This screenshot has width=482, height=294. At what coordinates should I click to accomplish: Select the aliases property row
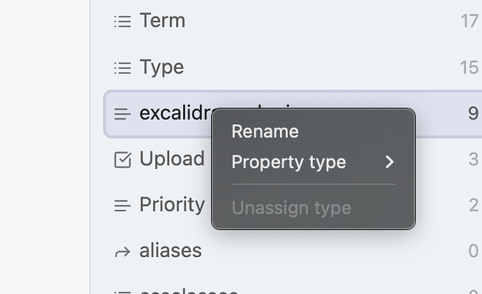[x=293, y=251]
